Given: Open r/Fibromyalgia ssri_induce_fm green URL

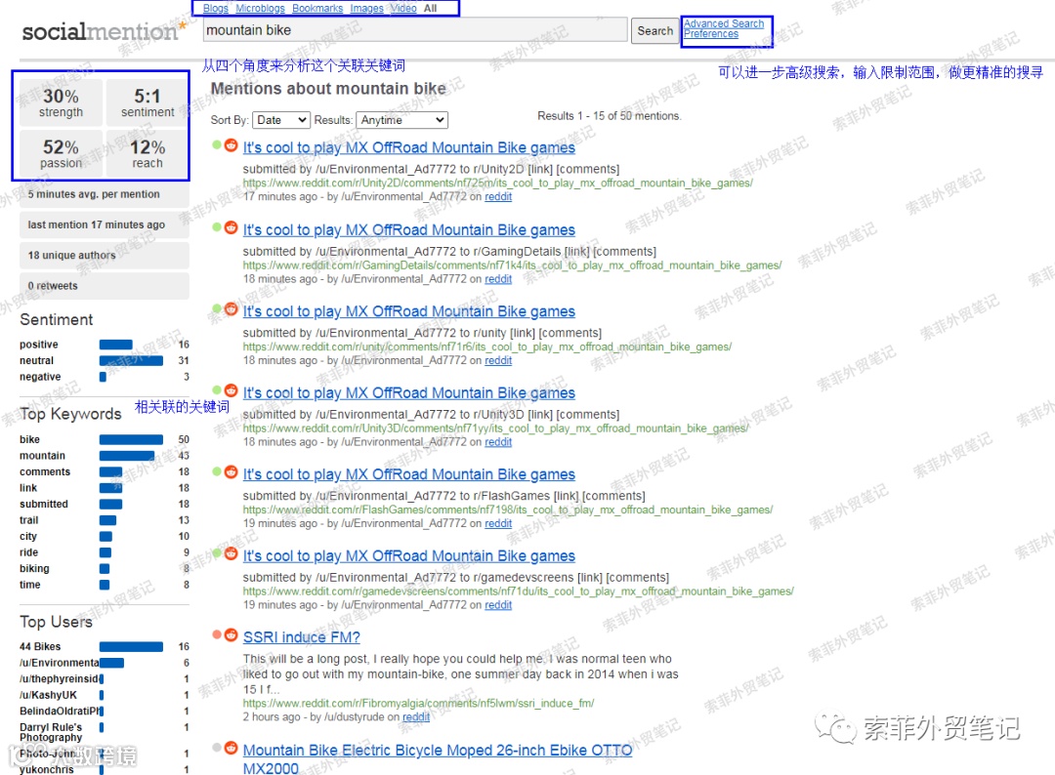Looking at the screenshot, I should pyautogui.click(x=418, y=703).
